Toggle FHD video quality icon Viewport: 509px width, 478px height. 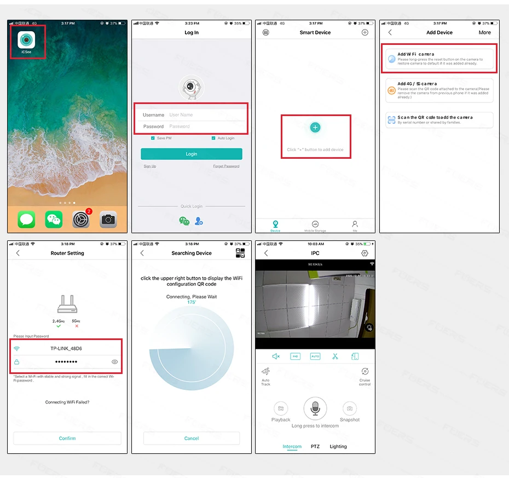click(x=295, y=356)
